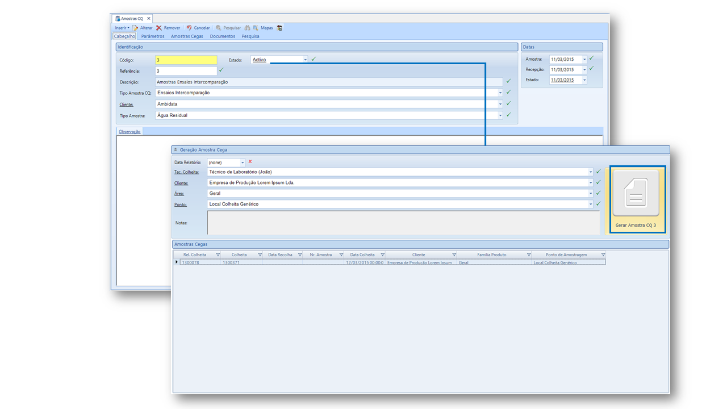Click the last toolbar icon after Mapas
The image size is (727, 409).
[279, 27]
